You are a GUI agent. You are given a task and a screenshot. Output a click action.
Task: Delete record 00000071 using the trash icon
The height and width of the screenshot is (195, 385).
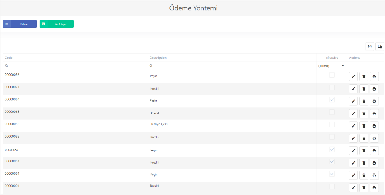click(x=364, y=89)
